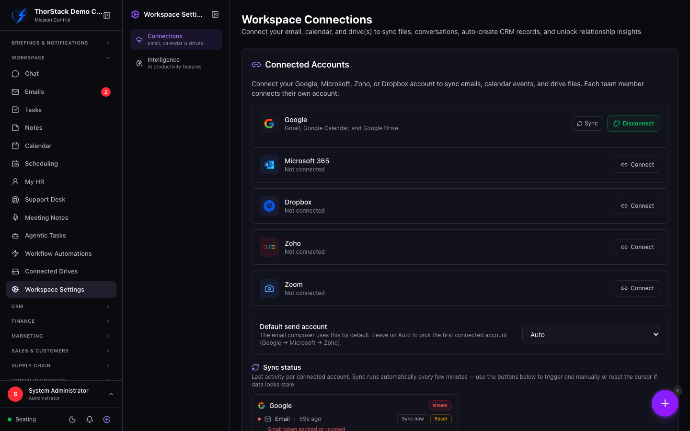690x431 pixels.
Task: Open Emails in the sidebar
Action: pos(61,92)
